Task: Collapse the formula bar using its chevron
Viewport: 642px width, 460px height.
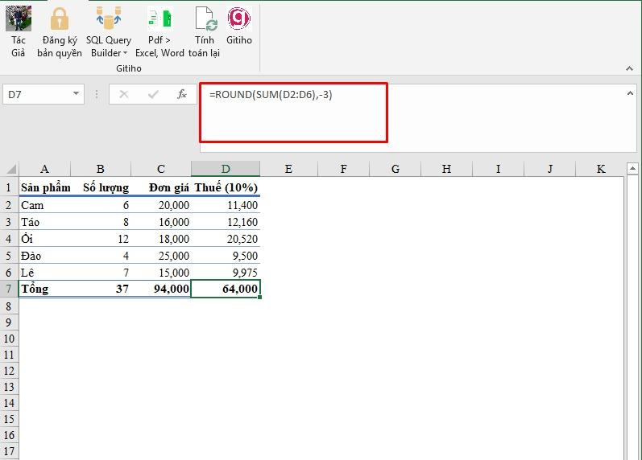Action: pos(630,94)
